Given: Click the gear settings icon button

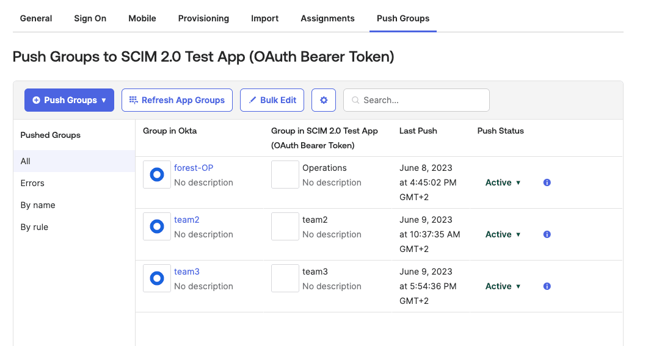Looking at the screenshot, I should 324,100.
